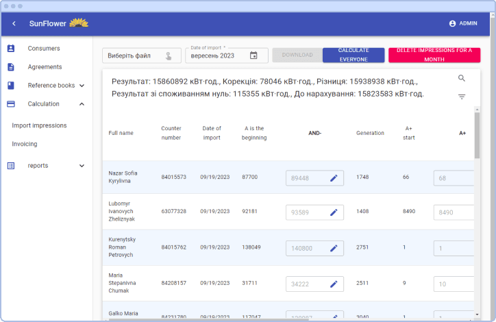Expand the Reference books menu

coord(82,86)
